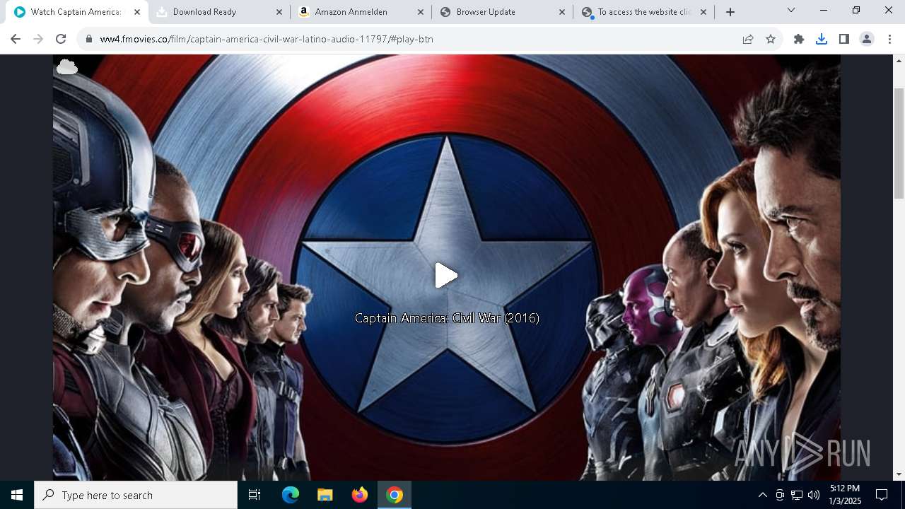Open Task View from taskbar
This screenshot has height=509, width=905.
[x=255, y=495]
